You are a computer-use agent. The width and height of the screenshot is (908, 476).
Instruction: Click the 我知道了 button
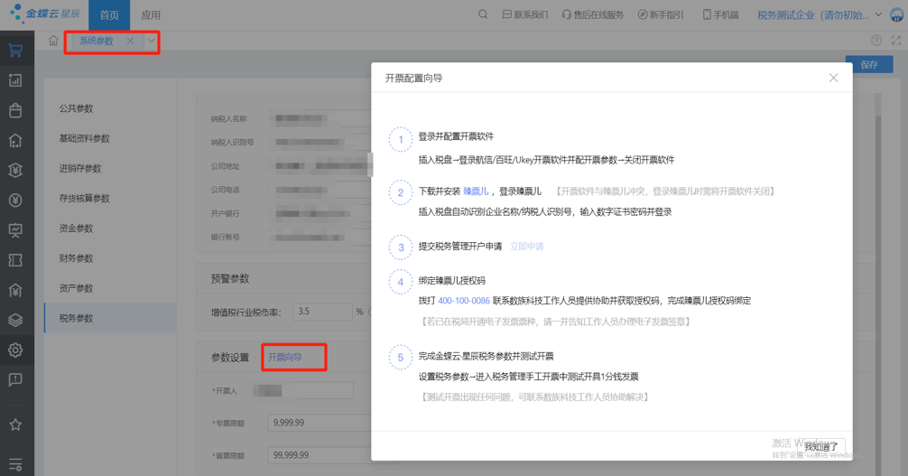click(x=821, y=446)
